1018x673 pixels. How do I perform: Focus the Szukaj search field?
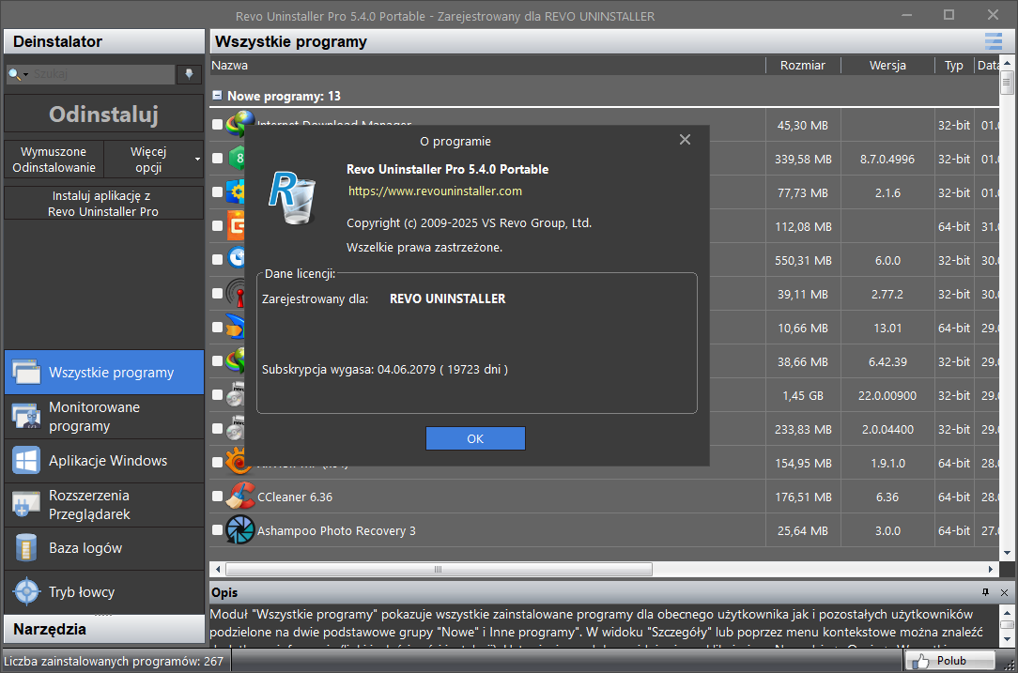coord(102,74)
